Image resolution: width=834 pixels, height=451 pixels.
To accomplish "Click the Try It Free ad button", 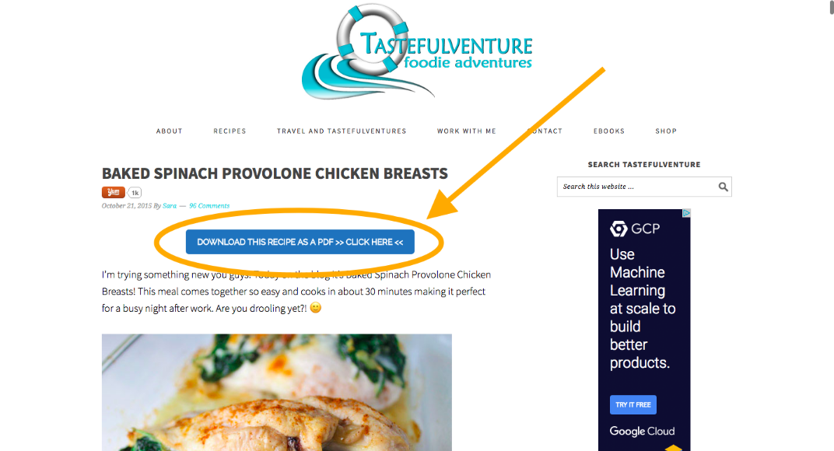I will click(x=633, y=404).
